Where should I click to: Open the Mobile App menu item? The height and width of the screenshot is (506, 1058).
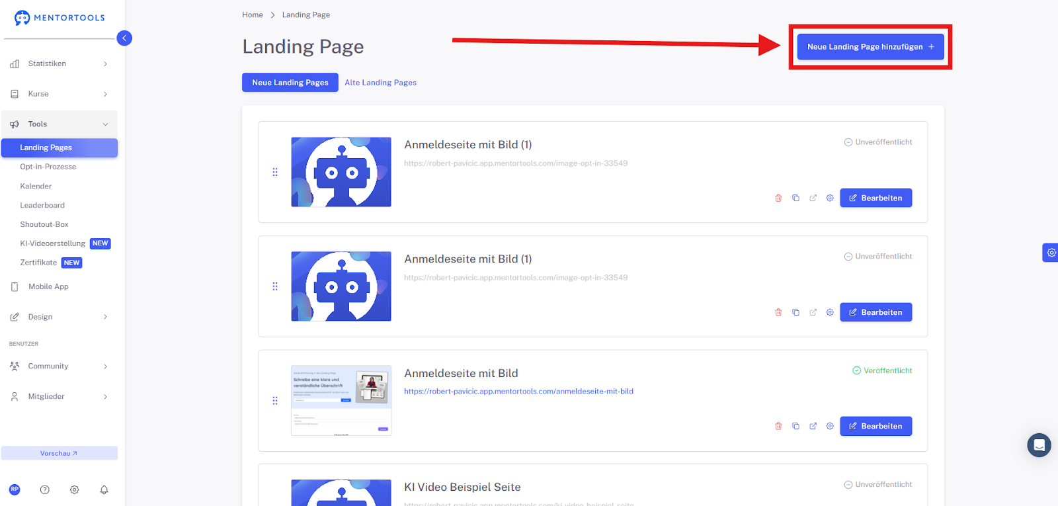48,286
